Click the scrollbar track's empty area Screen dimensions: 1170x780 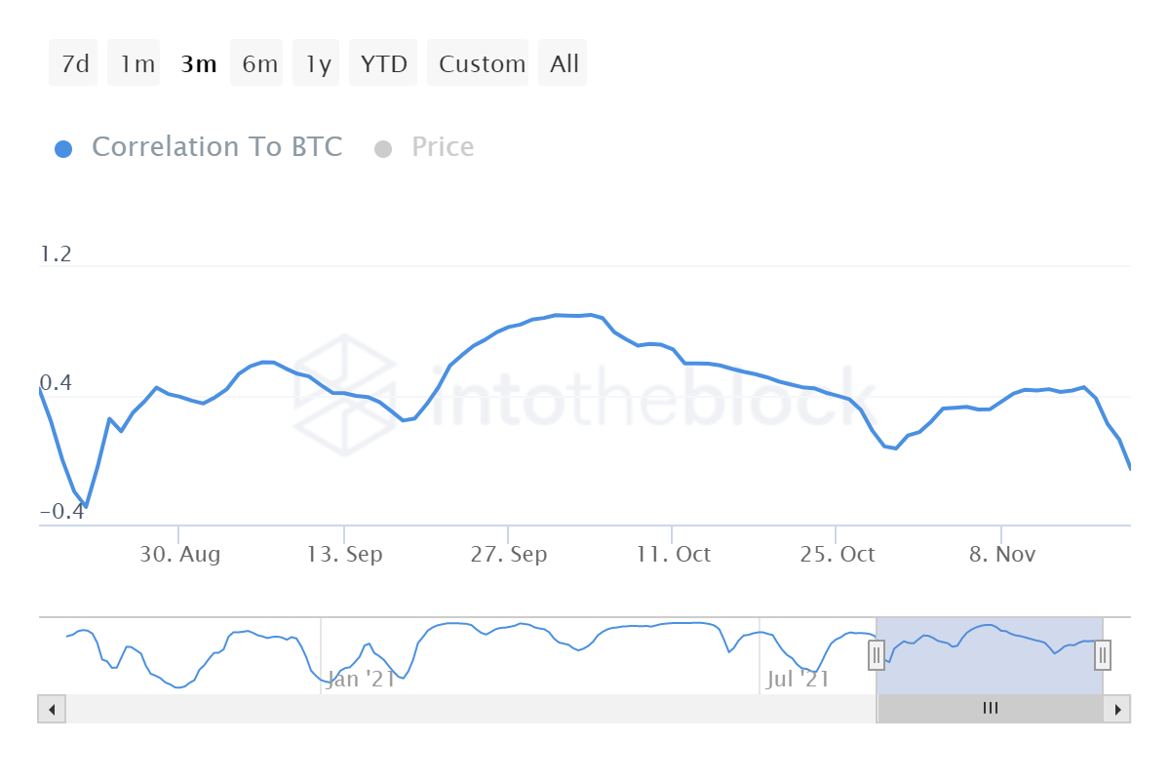point(468,709)
